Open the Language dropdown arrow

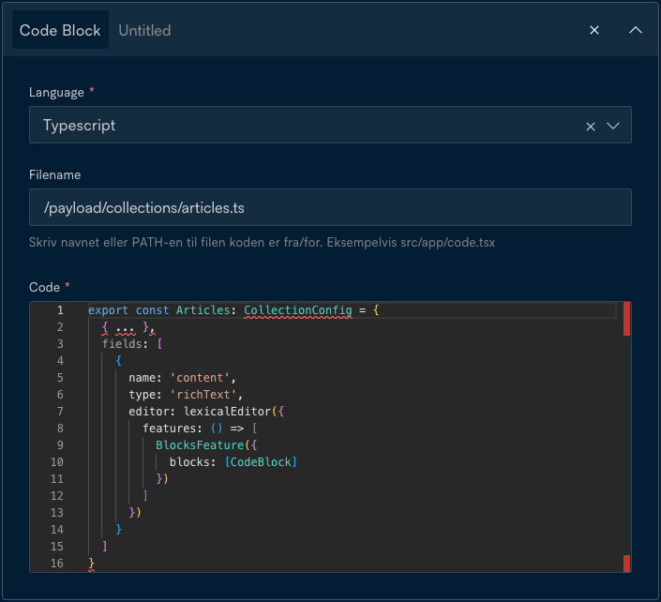612,126
